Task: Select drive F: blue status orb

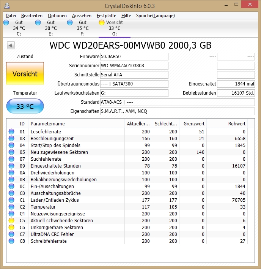Action: click(x=70, y=22)
